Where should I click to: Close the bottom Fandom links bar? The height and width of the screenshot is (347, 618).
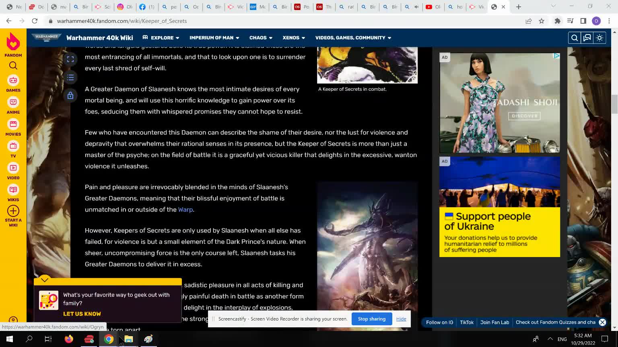602,322
